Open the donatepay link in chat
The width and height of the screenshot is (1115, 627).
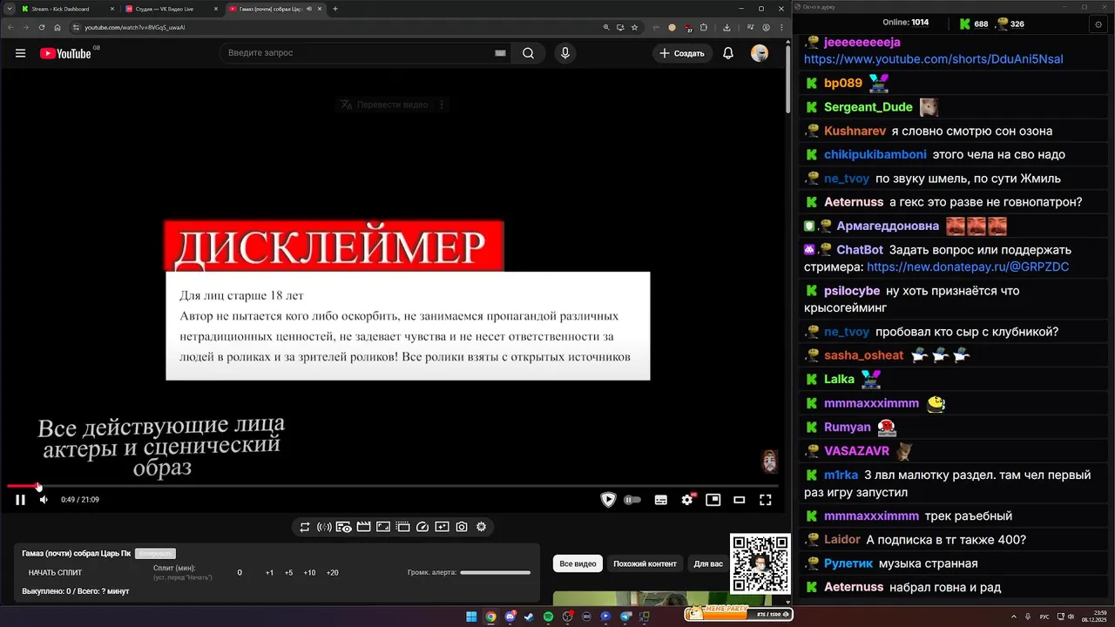pos(968,266)
